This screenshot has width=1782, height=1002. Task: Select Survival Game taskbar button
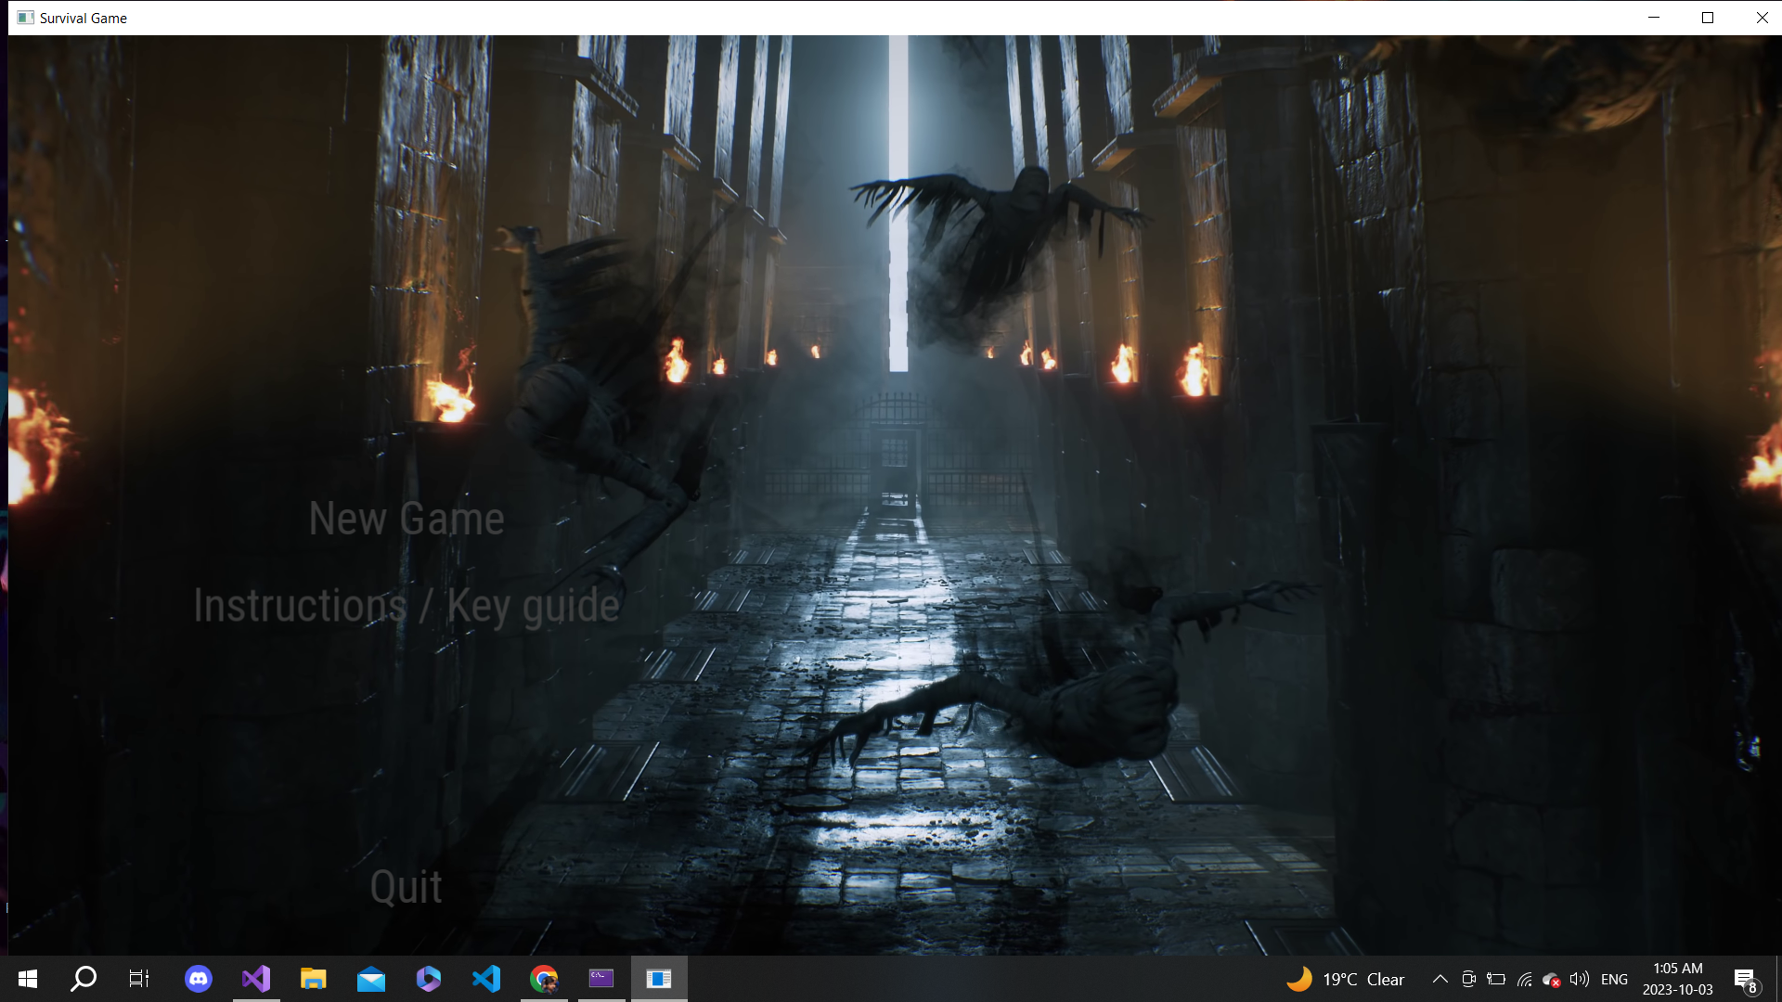point(659,979)
